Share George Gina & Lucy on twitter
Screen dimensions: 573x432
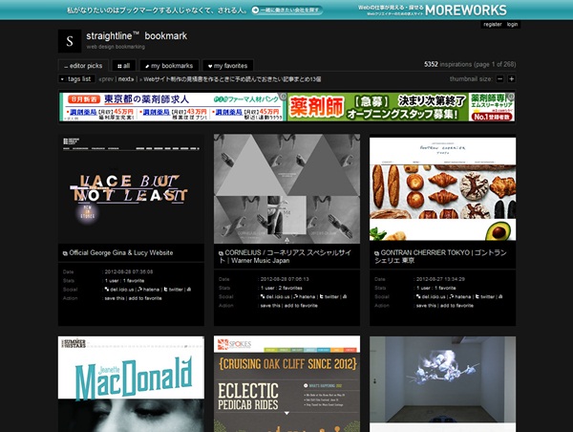(x=173, y=290)
